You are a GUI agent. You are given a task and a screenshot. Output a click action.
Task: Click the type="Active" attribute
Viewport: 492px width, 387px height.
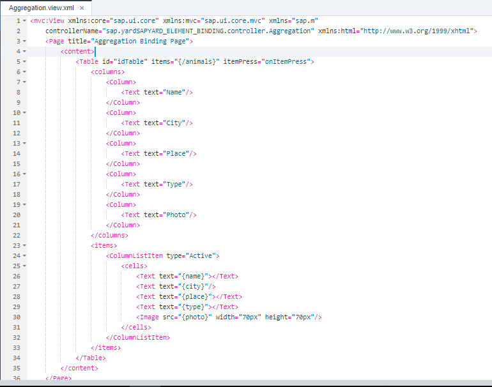pos(191,256)
